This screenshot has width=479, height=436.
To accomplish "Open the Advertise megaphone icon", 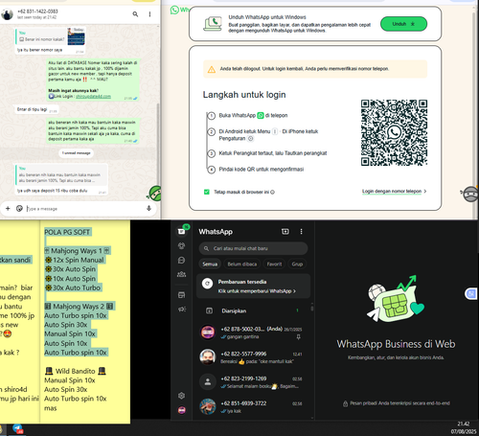I will [182, 309].
